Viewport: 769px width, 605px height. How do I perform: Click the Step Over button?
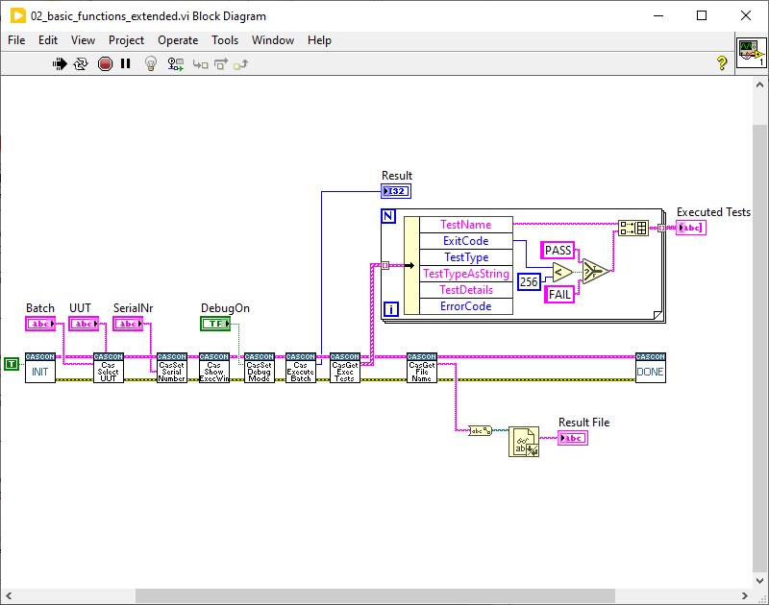[x=221, y=64]
